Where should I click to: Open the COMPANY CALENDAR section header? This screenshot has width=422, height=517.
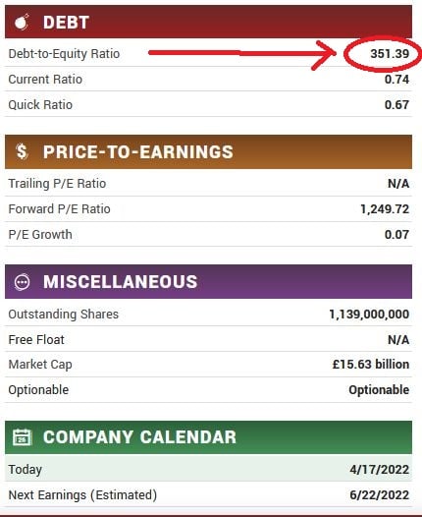tap(208, 437)
